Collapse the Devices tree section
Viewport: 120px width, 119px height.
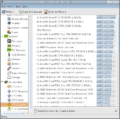[x=2, y=36]
